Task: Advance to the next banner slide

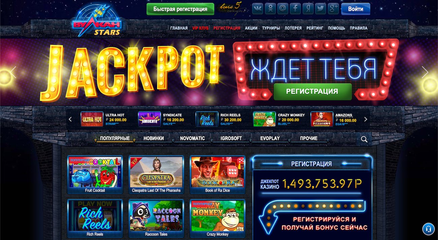Action: tap(425, 72)
